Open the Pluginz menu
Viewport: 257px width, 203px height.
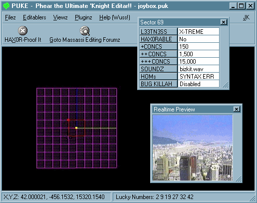point(83,17)
